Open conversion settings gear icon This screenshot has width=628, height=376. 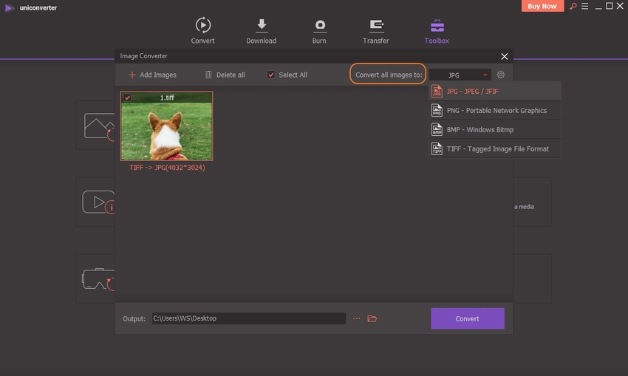tap(501, 75)
